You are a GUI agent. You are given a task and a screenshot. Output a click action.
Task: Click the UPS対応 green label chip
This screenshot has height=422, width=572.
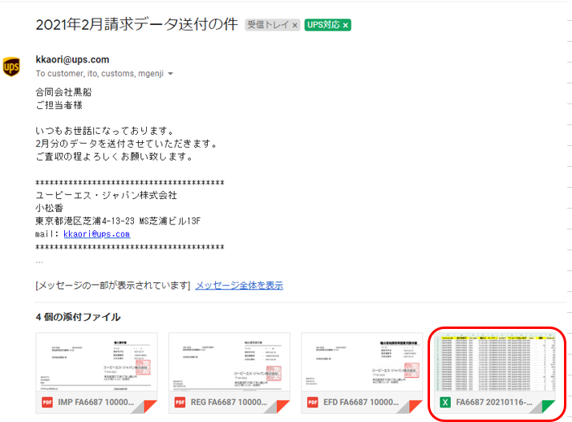coord(327,25)
